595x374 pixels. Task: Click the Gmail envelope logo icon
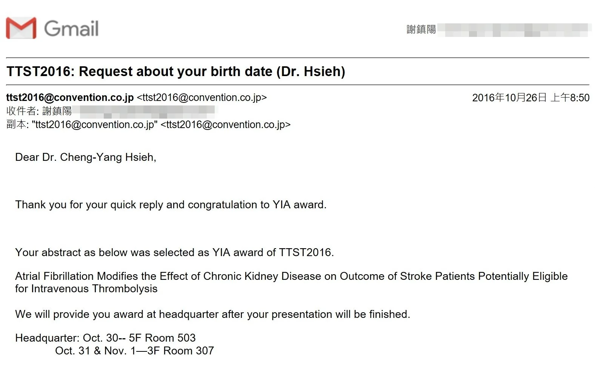(x=21, y=28)
